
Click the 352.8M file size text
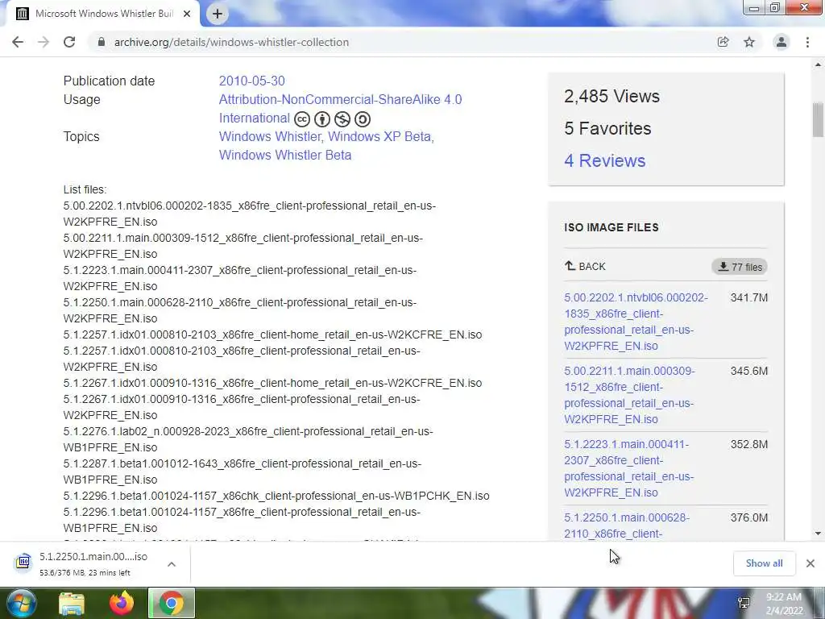tap(748, 444)
